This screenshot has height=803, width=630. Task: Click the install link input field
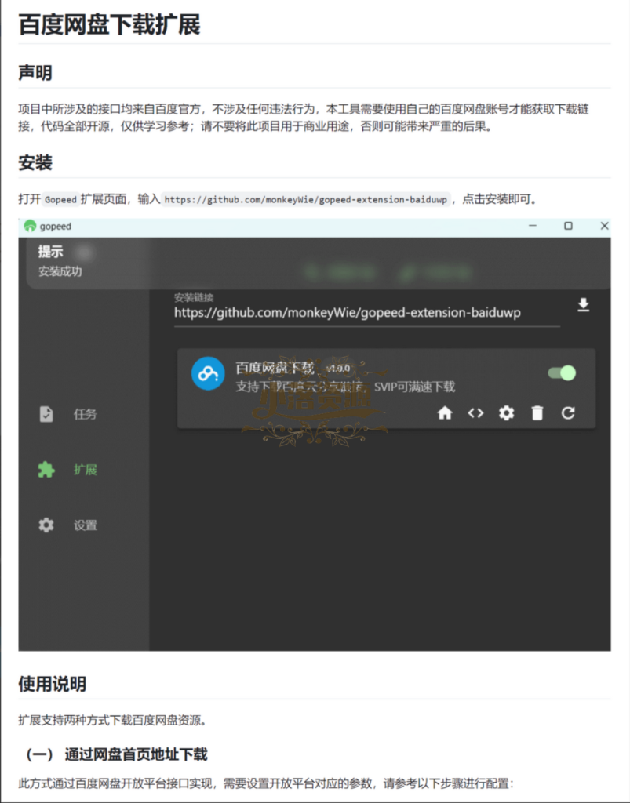[x=366, y=312]
